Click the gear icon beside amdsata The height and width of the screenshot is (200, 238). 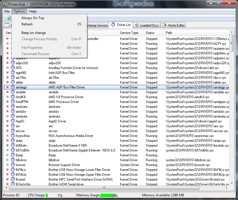click(x=13, y=106)
